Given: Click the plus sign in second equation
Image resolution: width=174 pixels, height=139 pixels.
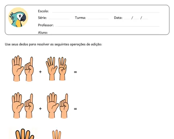Looking at the screenshot, I should 40,109.
